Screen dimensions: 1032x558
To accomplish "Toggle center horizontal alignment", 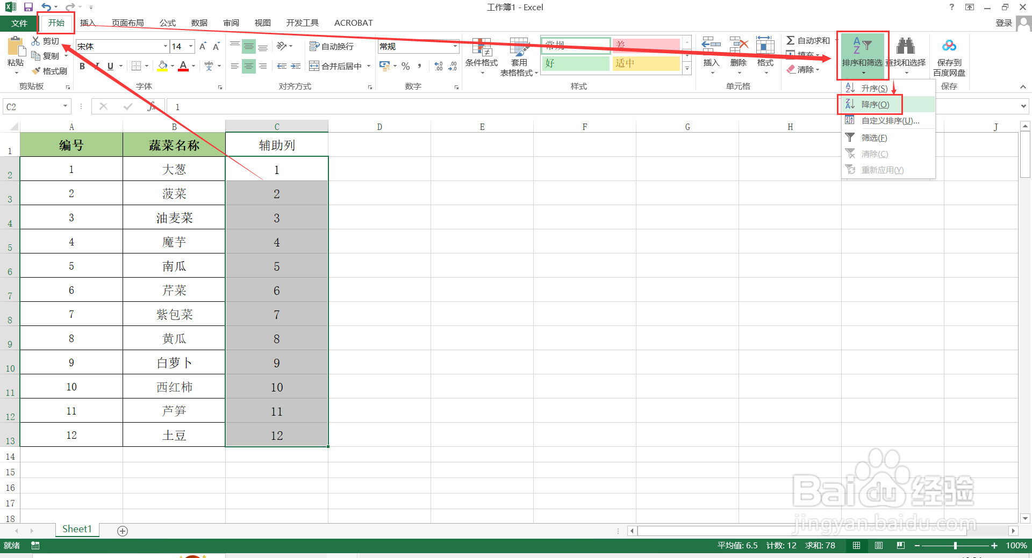I will tap(249, 66).
